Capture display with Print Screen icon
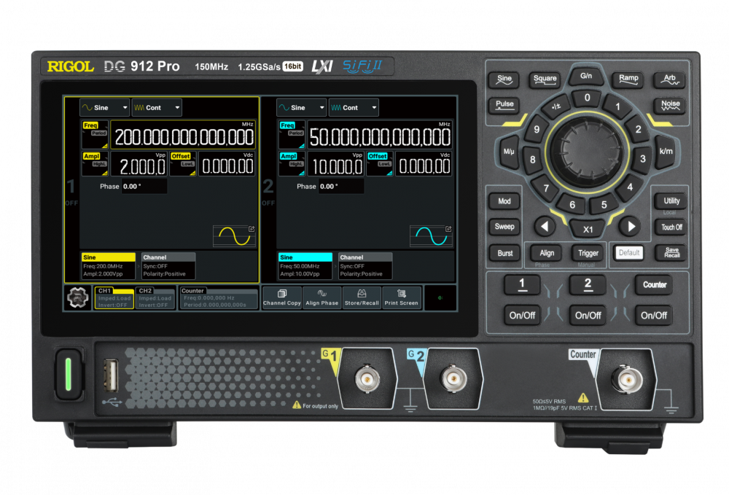Screen dimensions: 729x495 click(401, 297)
